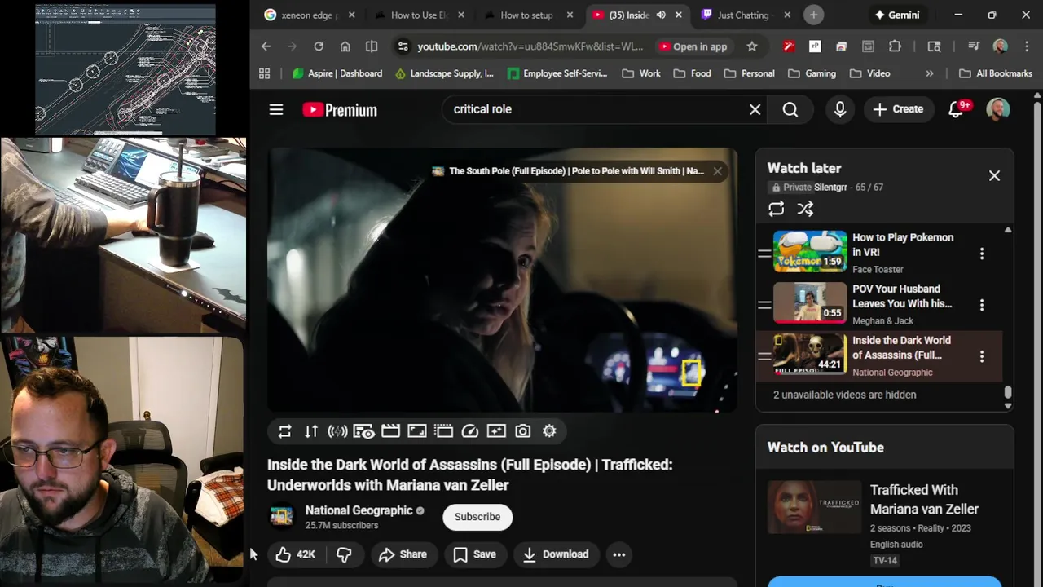
Task: Open the YouTube account avatar menu
Action: pyautogui.click(x=998, y=109)
